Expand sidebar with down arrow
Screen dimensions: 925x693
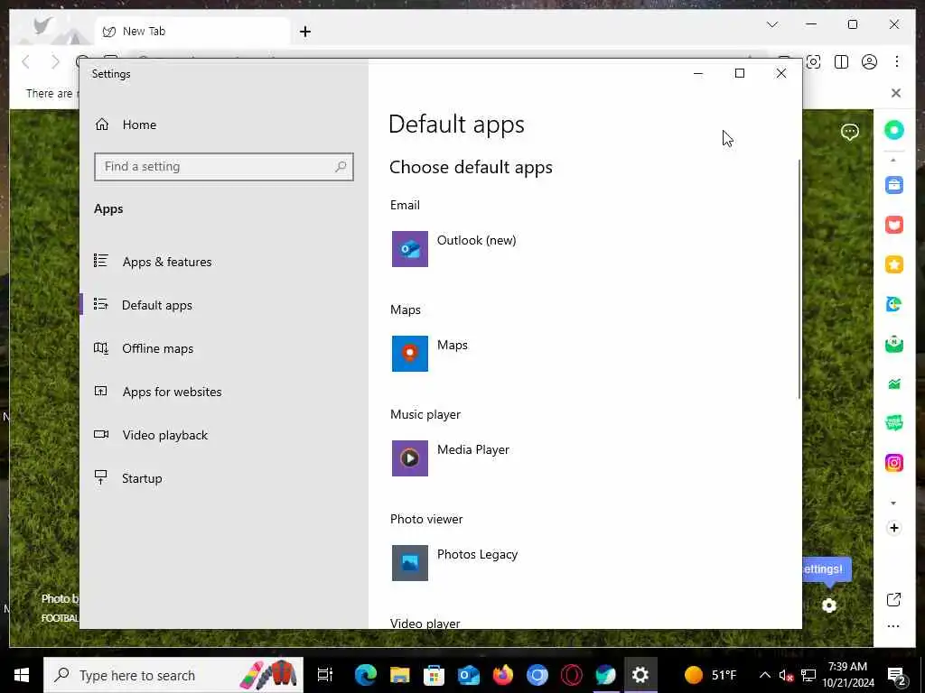pyautogui.click(x=893, y=504)
